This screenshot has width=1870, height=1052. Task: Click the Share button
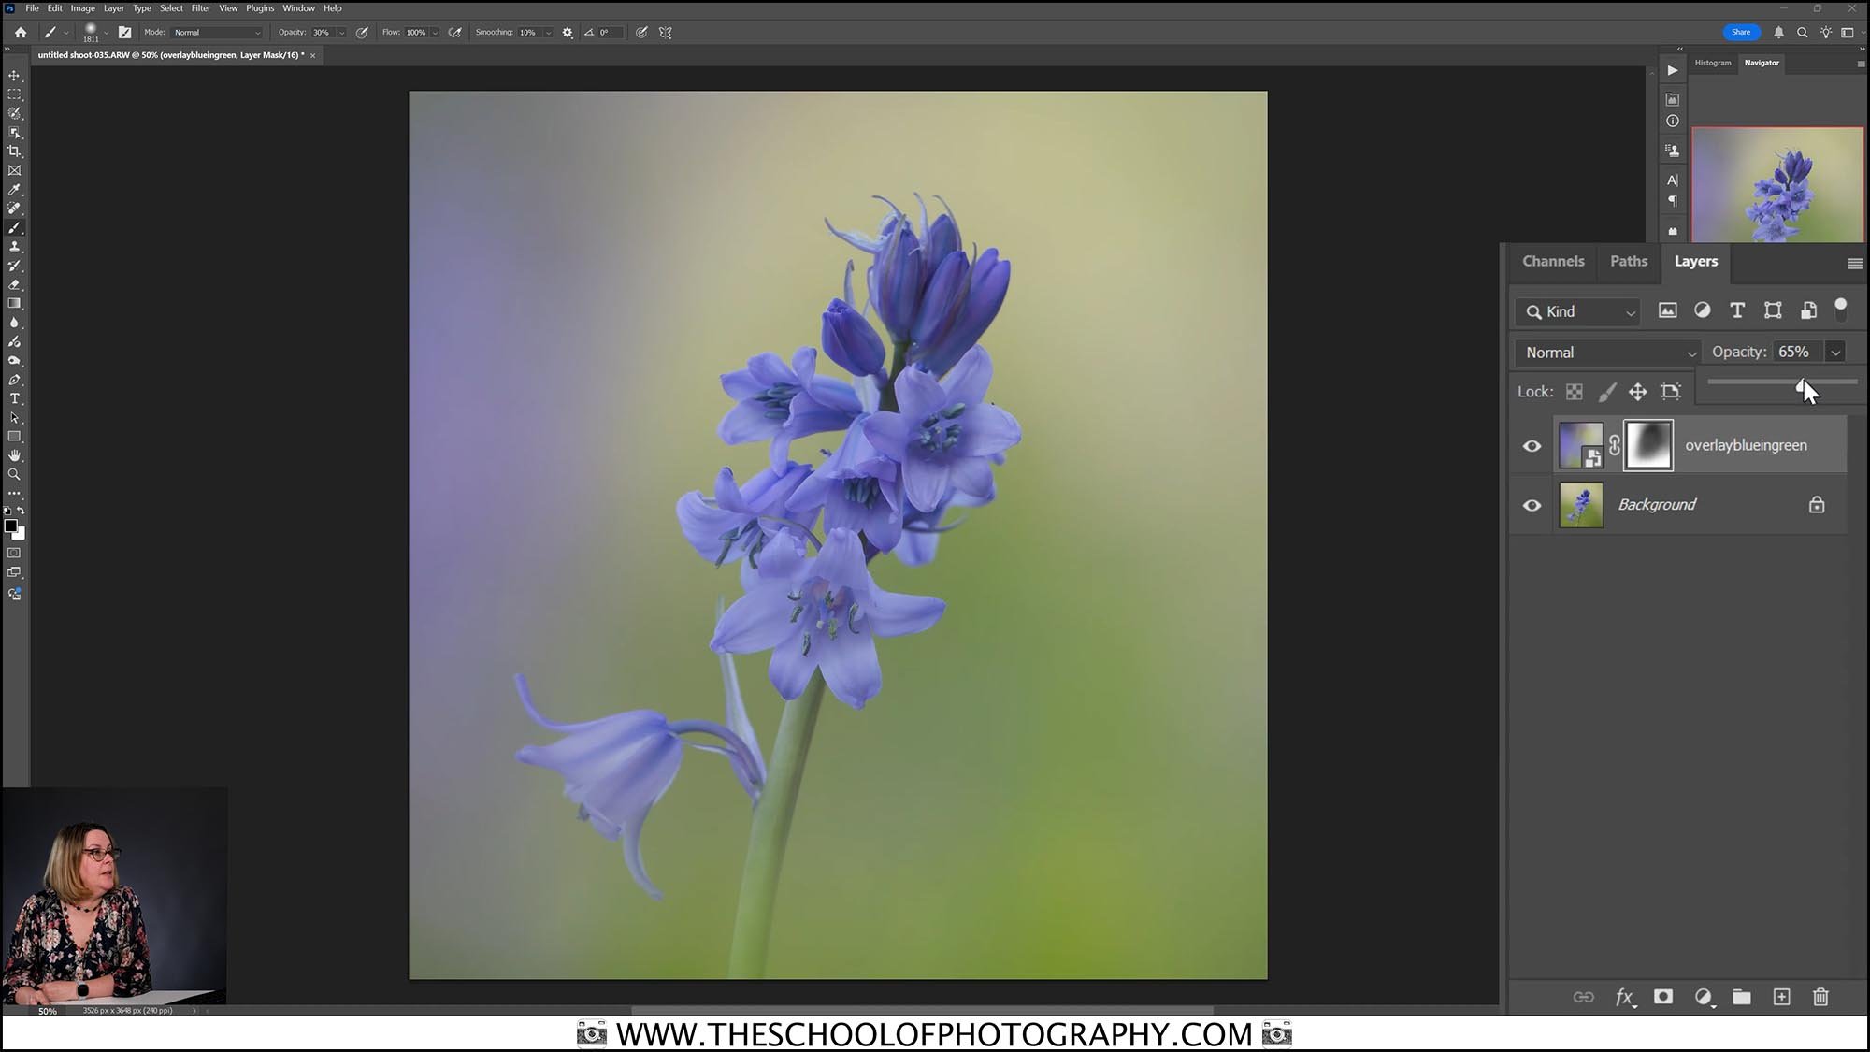[x=1740, y=32]
